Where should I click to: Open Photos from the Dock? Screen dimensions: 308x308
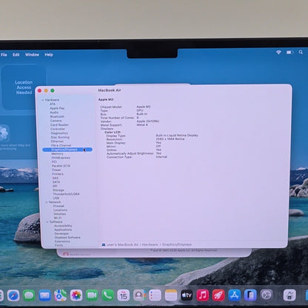[x=76, y=295]
